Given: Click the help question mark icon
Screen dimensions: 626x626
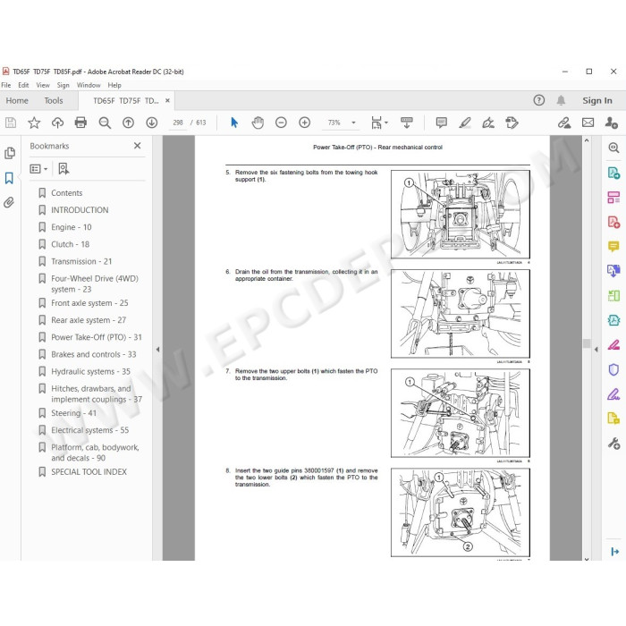Looking at the screenshot, I should click(539, 100).
